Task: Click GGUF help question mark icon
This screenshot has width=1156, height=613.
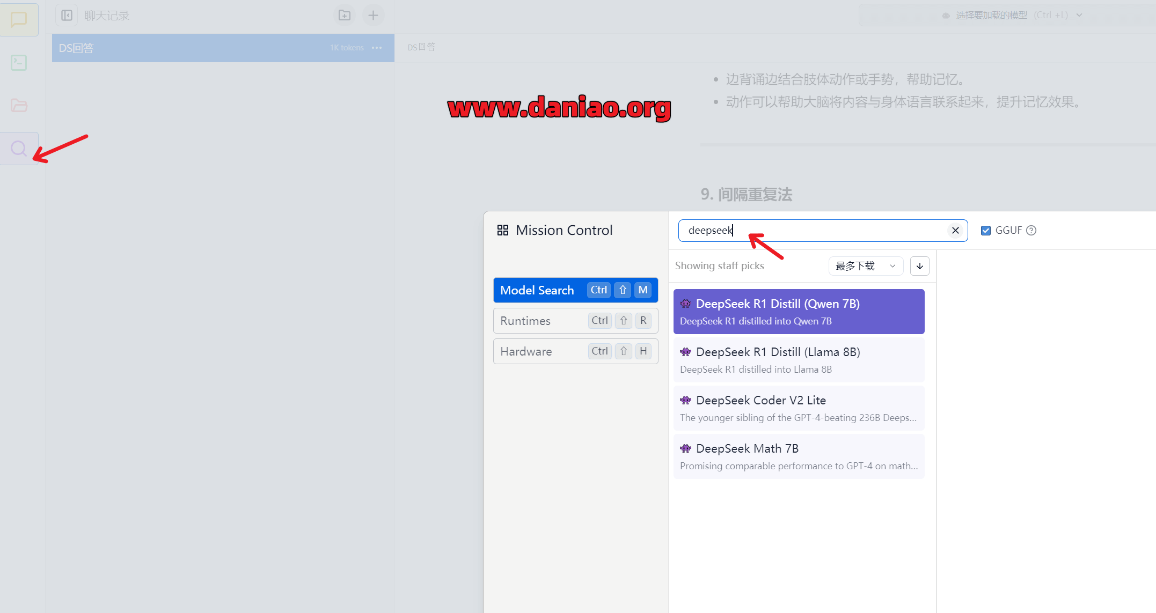Action: tap(1031, 231)
